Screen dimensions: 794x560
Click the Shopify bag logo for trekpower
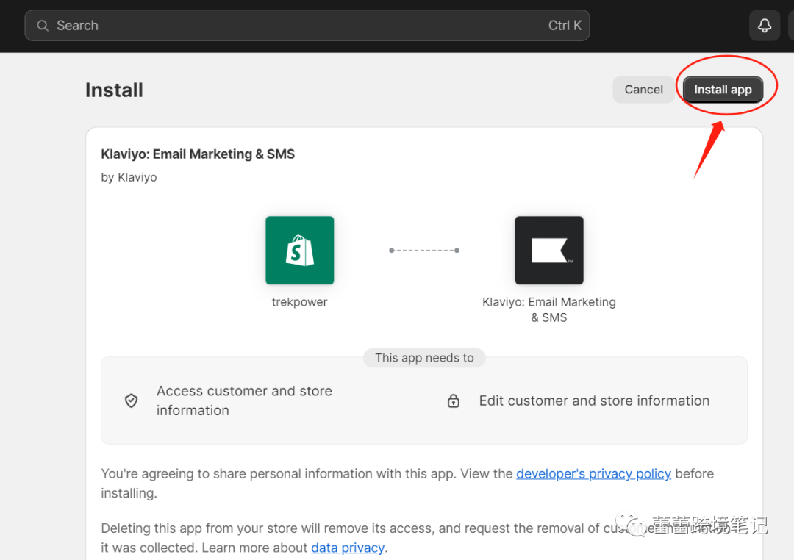coord(300,250)
